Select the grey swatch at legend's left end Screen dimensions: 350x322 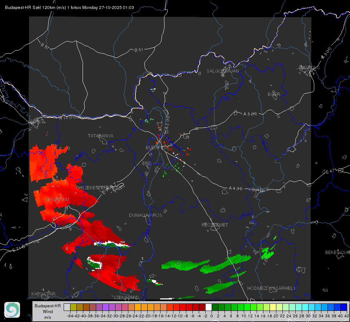(67, 307)
